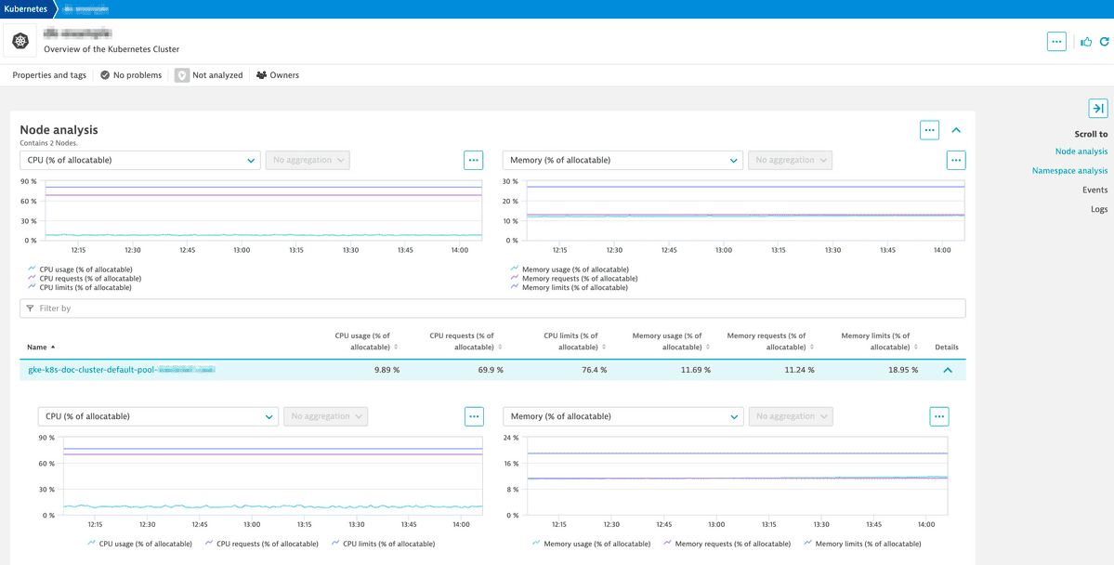The height and width of the screenshot is (565, 1114).
Task: Open the Properties and tags tab
Action: 49,75
